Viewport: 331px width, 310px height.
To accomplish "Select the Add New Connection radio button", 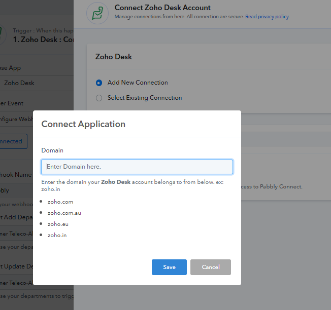I will click(99, 83).
